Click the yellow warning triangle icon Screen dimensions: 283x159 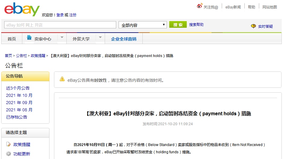(x=62, y=79)
